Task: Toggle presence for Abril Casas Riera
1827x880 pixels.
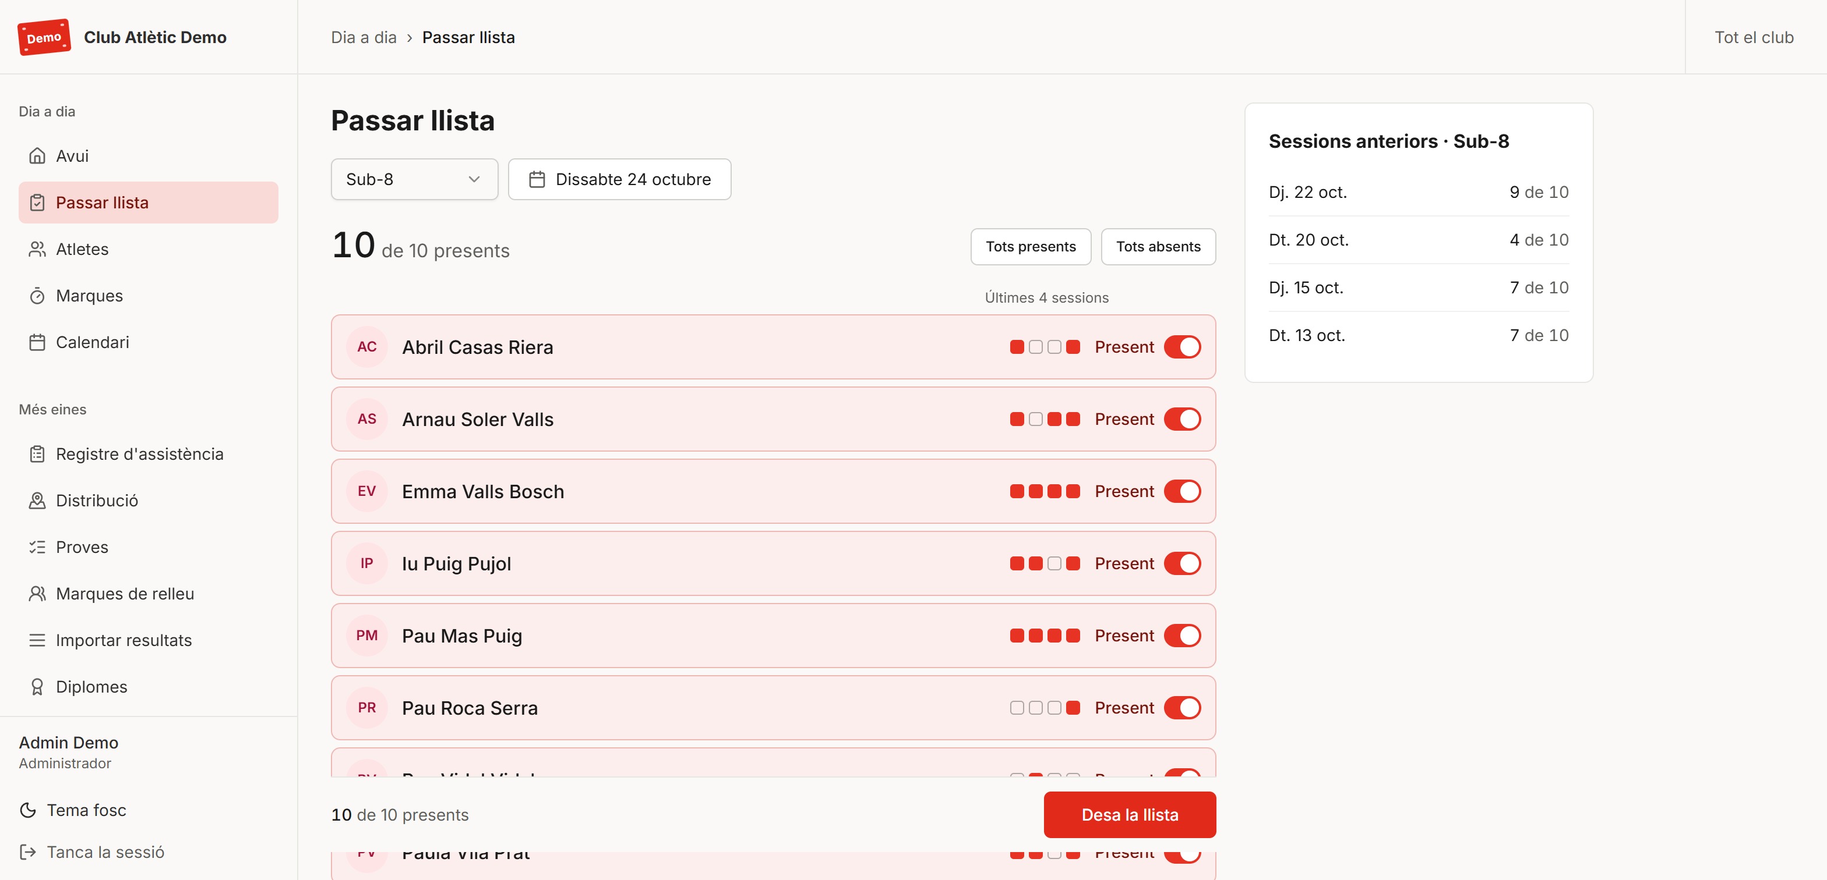Action: click(1182, 347)
